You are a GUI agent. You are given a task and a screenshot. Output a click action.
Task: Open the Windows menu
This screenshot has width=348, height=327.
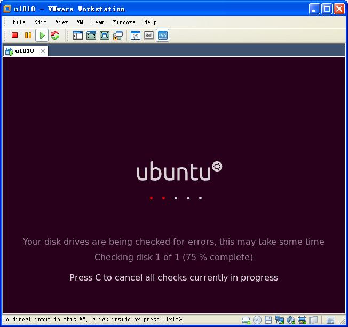tap(124, 22)
